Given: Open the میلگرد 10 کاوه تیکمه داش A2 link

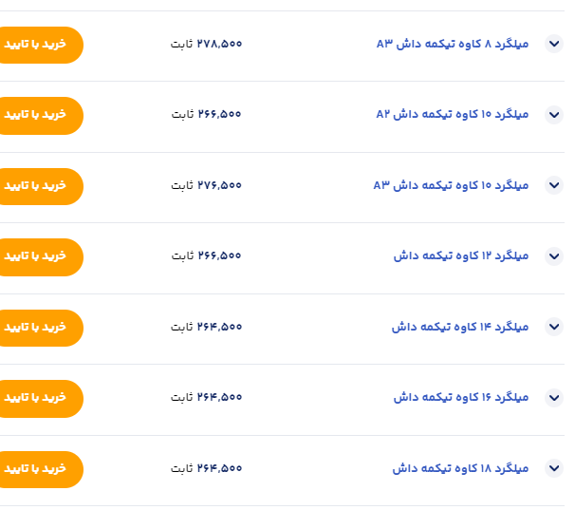Looking at the screenshot, I should pos(453,114).
